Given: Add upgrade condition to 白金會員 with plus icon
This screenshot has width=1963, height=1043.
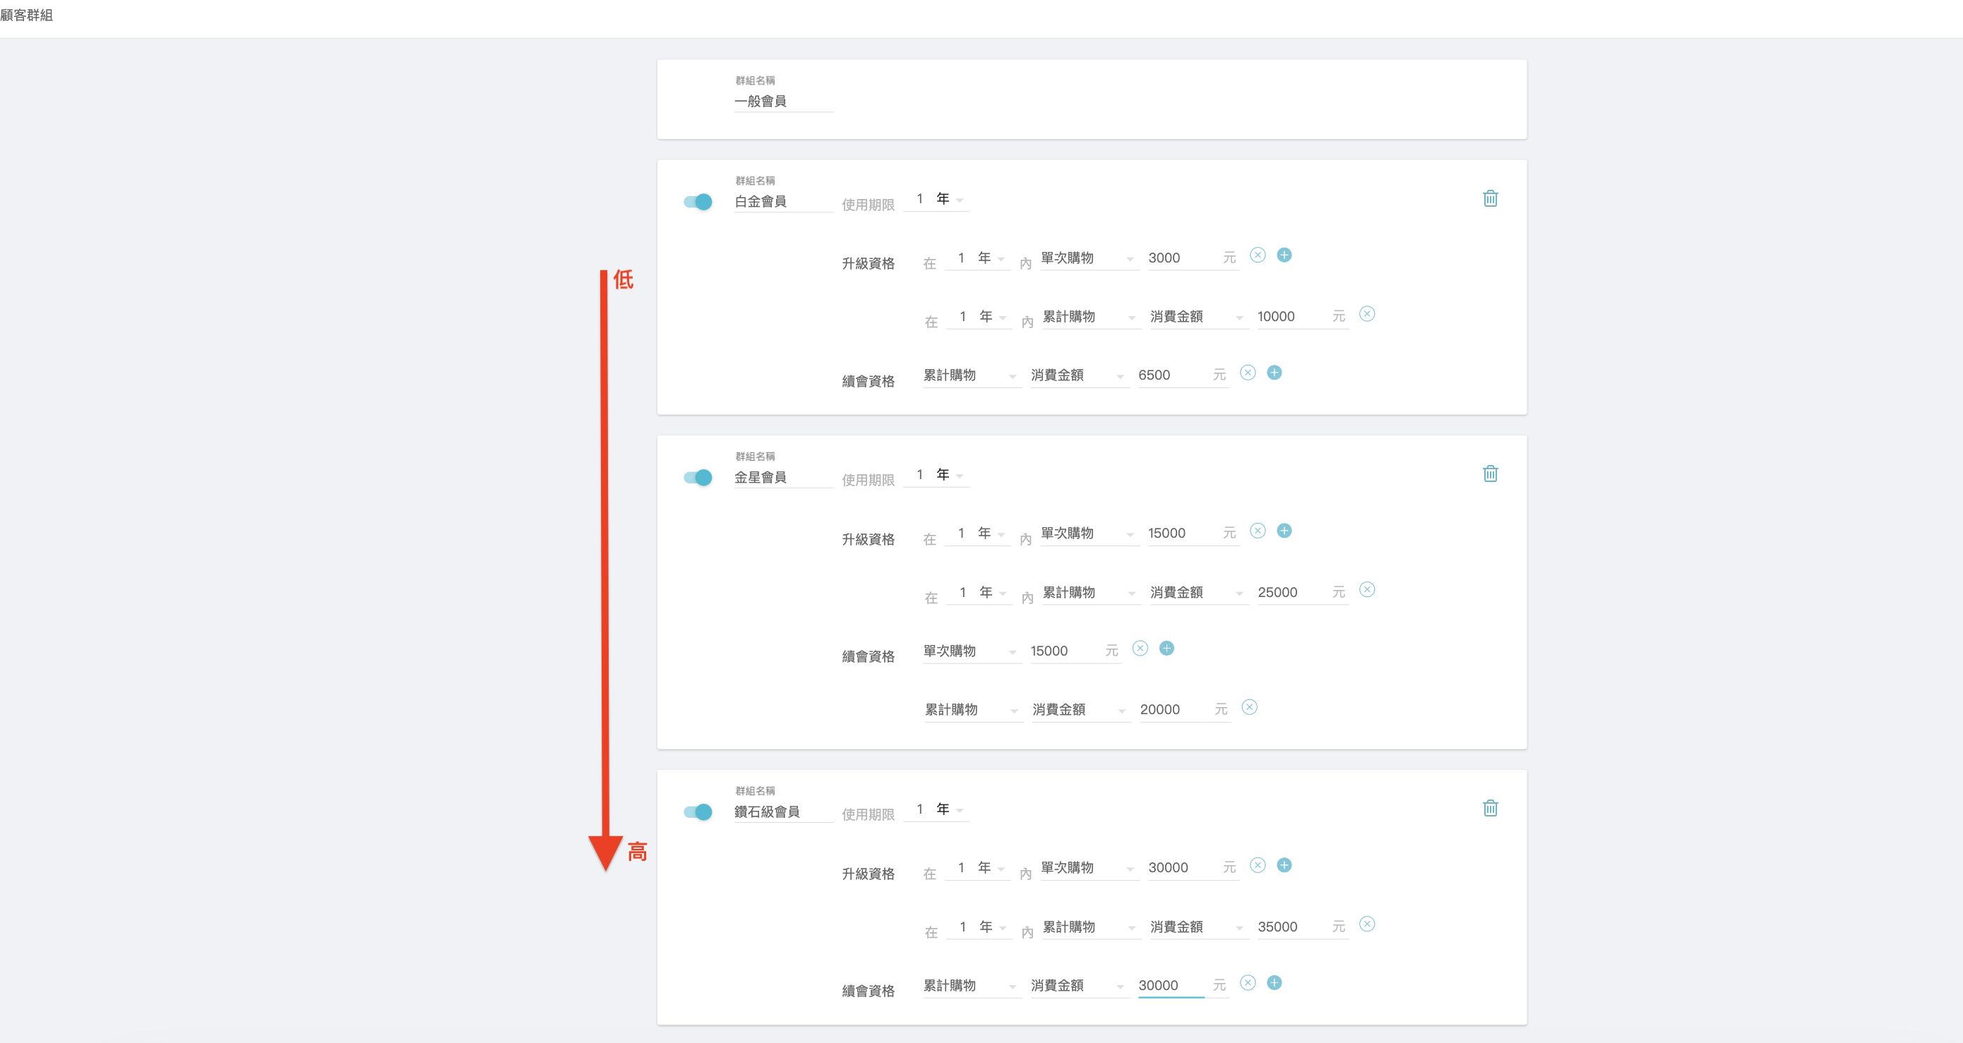Looking at the screenshot, I should coord(1284,255).
